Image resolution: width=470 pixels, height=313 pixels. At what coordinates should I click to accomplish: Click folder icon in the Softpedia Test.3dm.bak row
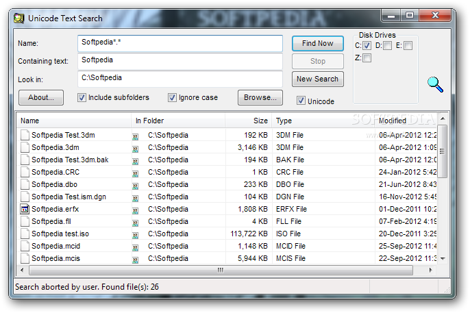click(x=136, y=162)
